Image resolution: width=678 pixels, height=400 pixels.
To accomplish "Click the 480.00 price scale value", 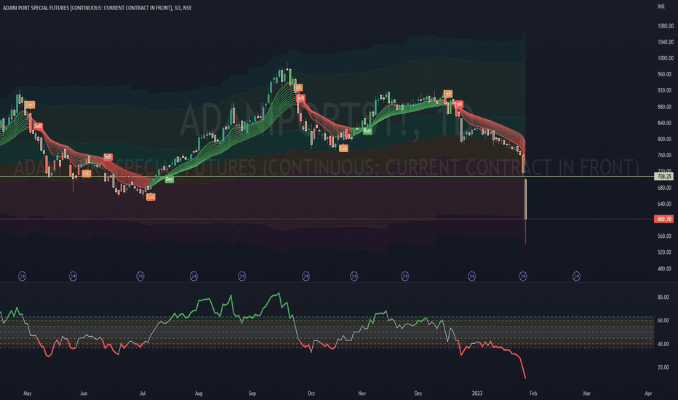I will click(x=666, y=268).
